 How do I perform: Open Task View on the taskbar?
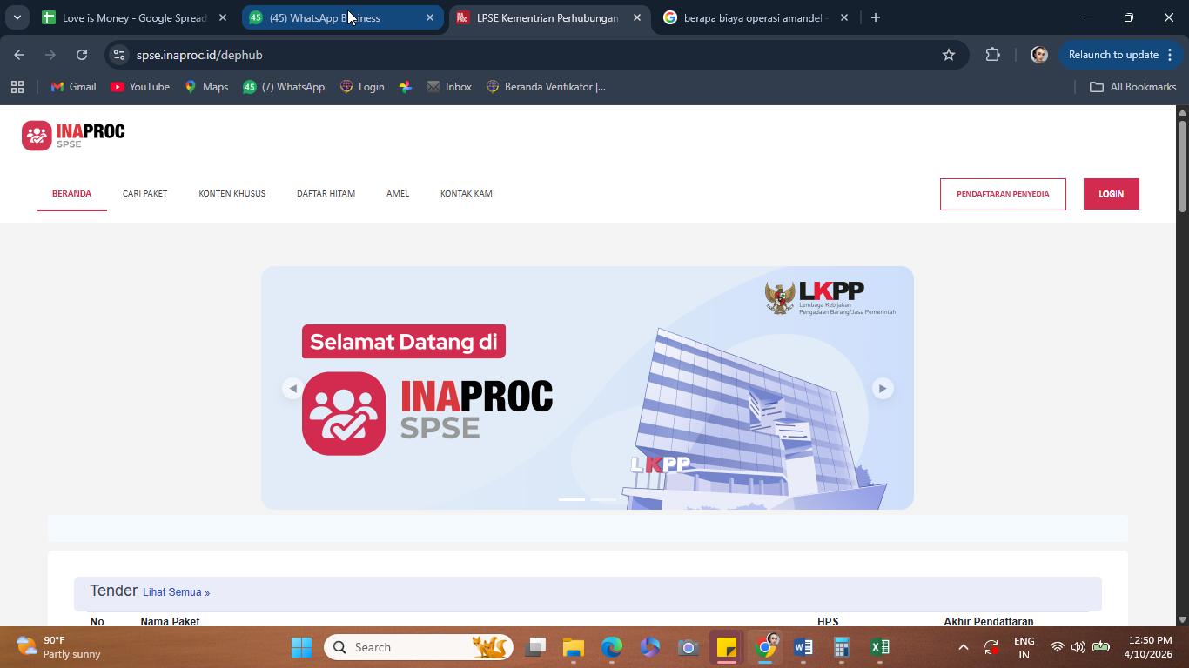coord(535,647)
